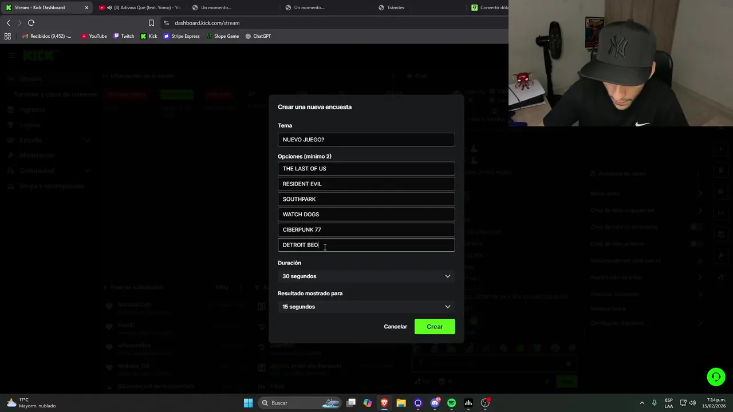The height and width of the screenshot is (412, 733).
Task: Open Brave browser on taskbar
Action: 384,403
